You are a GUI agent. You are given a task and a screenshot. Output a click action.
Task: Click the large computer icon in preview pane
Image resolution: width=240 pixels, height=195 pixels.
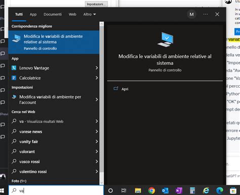[x=165, y=40]
